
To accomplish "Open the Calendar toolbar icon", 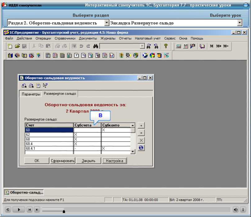I will (185, 46).
